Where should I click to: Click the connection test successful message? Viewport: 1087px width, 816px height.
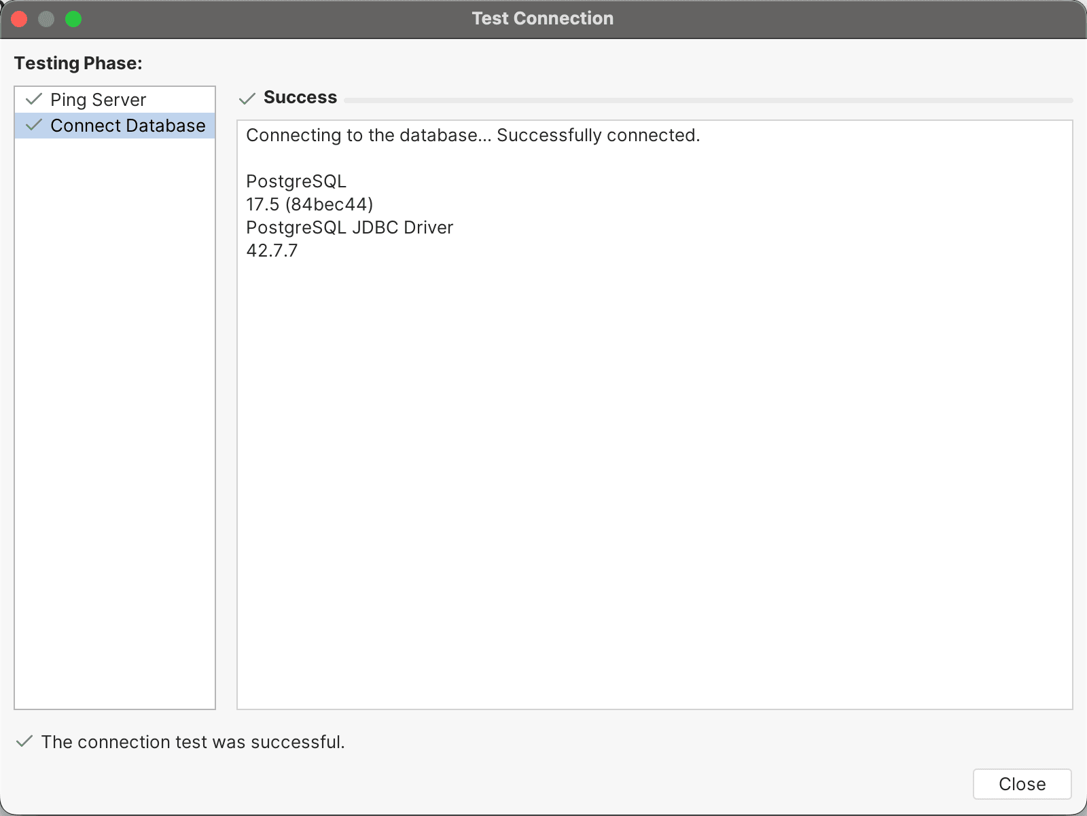(193, 742)
